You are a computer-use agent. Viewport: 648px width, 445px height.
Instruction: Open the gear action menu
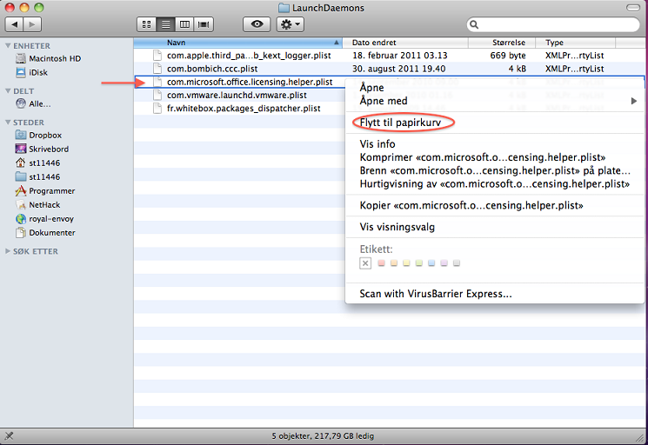290,24
